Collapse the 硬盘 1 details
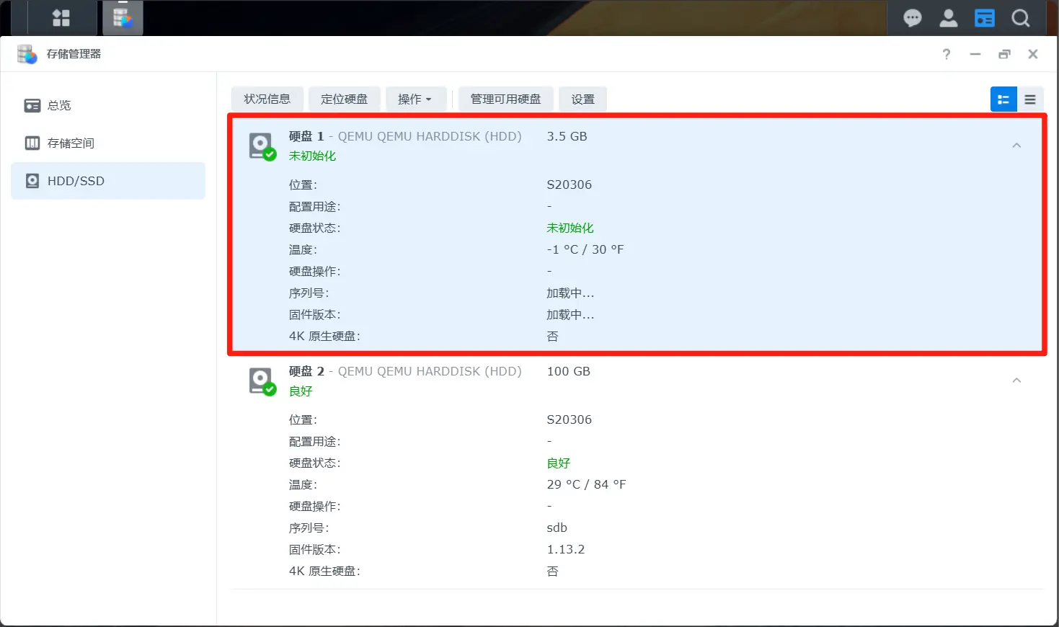 click(1016, 146)
